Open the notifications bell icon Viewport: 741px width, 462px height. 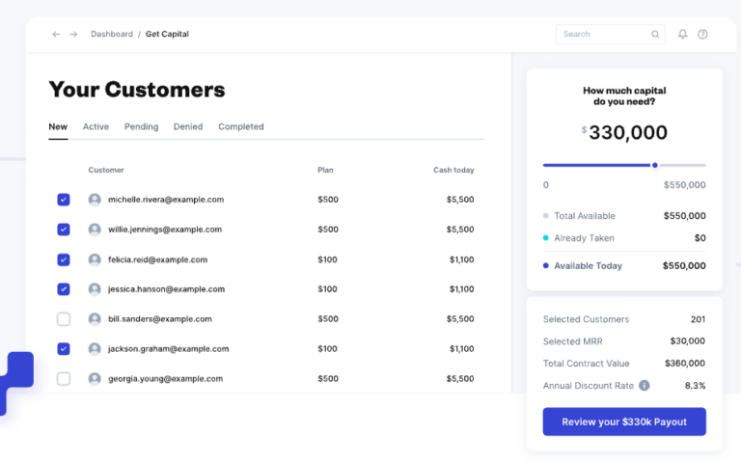[683, 35]
